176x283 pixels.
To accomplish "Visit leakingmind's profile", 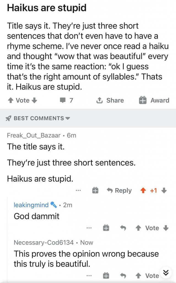I will point(31,205).
